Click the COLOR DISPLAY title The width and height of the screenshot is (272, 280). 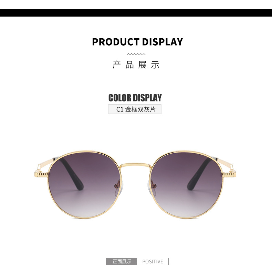(x=135, y=98)
